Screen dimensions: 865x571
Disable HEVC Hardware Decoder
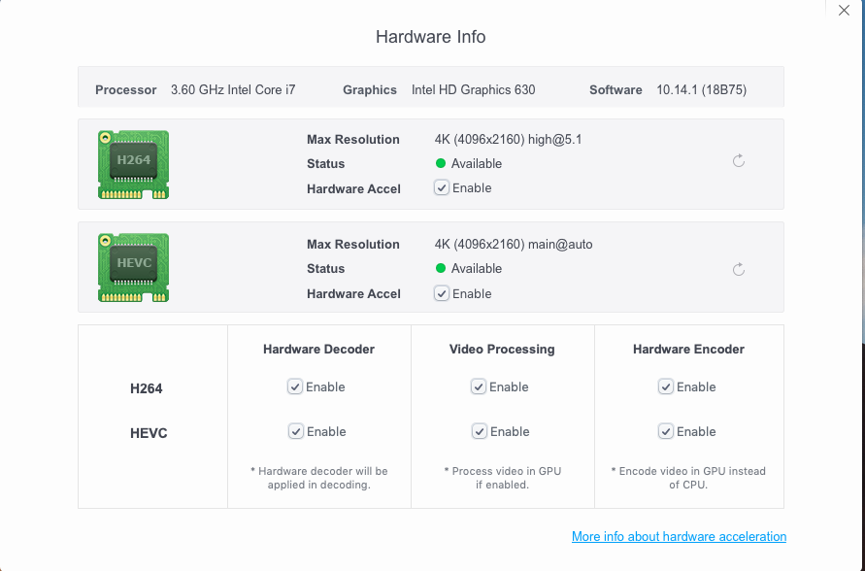tap(296, 431)
